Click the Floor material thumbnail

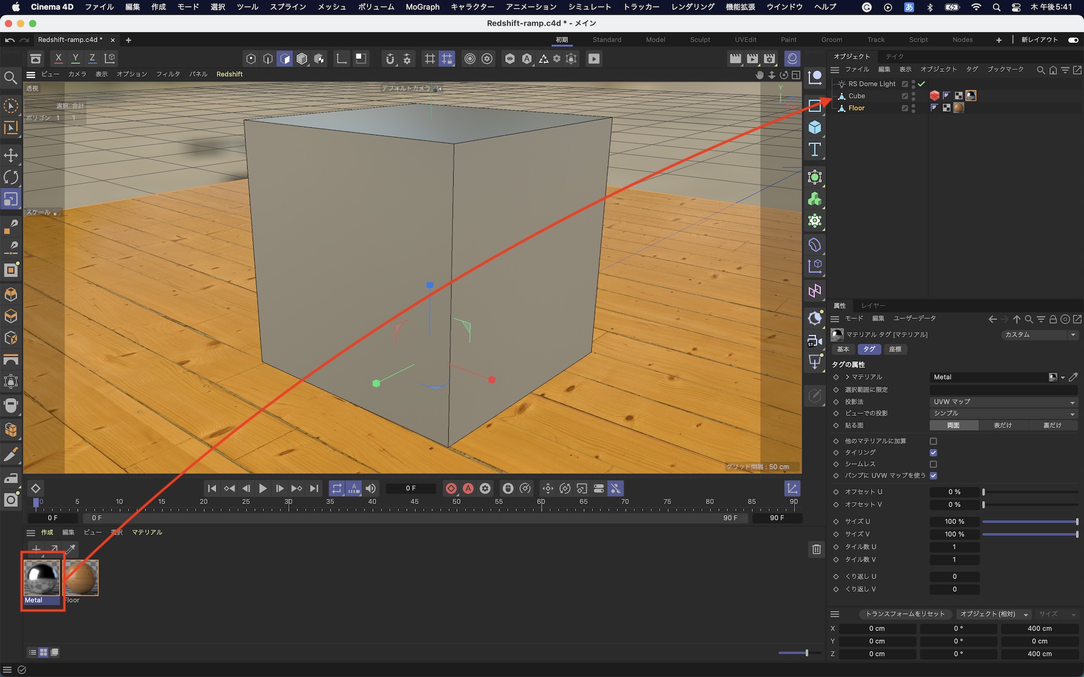(82, 578)
